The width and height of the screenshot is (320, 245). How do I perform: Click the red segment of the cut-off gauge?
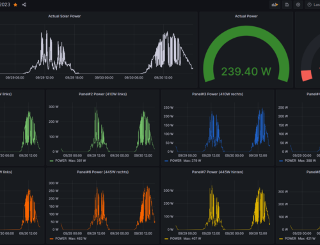point(307,75)
